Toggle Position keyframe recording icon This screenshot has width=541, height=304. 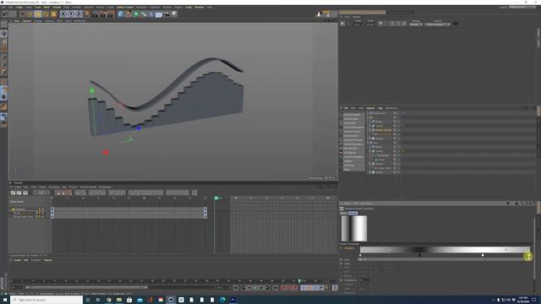(303, 288)
